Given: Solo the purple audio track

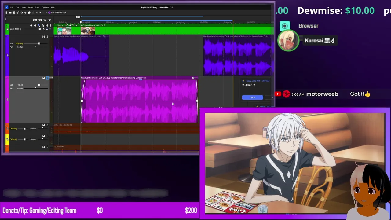Looking at the screenshot, I should [47, 37].
